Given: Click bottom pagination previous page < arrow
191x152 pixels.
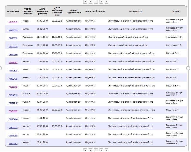Looking at the screenshot, I should pos(91,150).
